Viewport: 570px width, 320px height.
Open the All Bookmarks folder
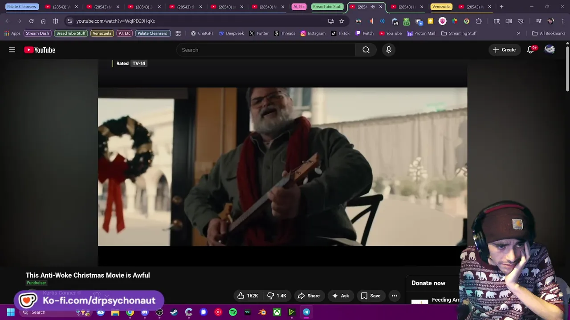point(549,33)
